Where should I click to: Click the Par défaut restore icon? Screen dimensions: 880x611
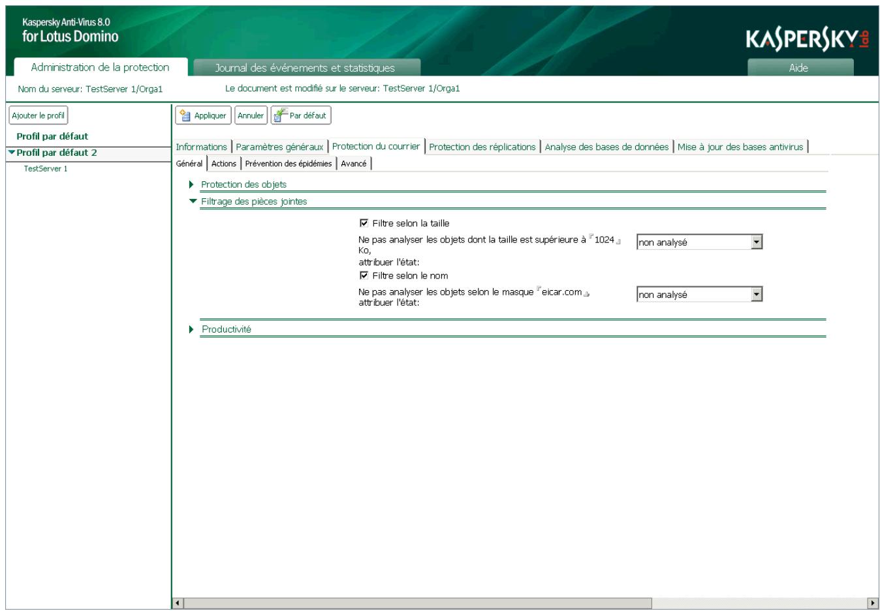pyautogui.click(x=279, y=115)
